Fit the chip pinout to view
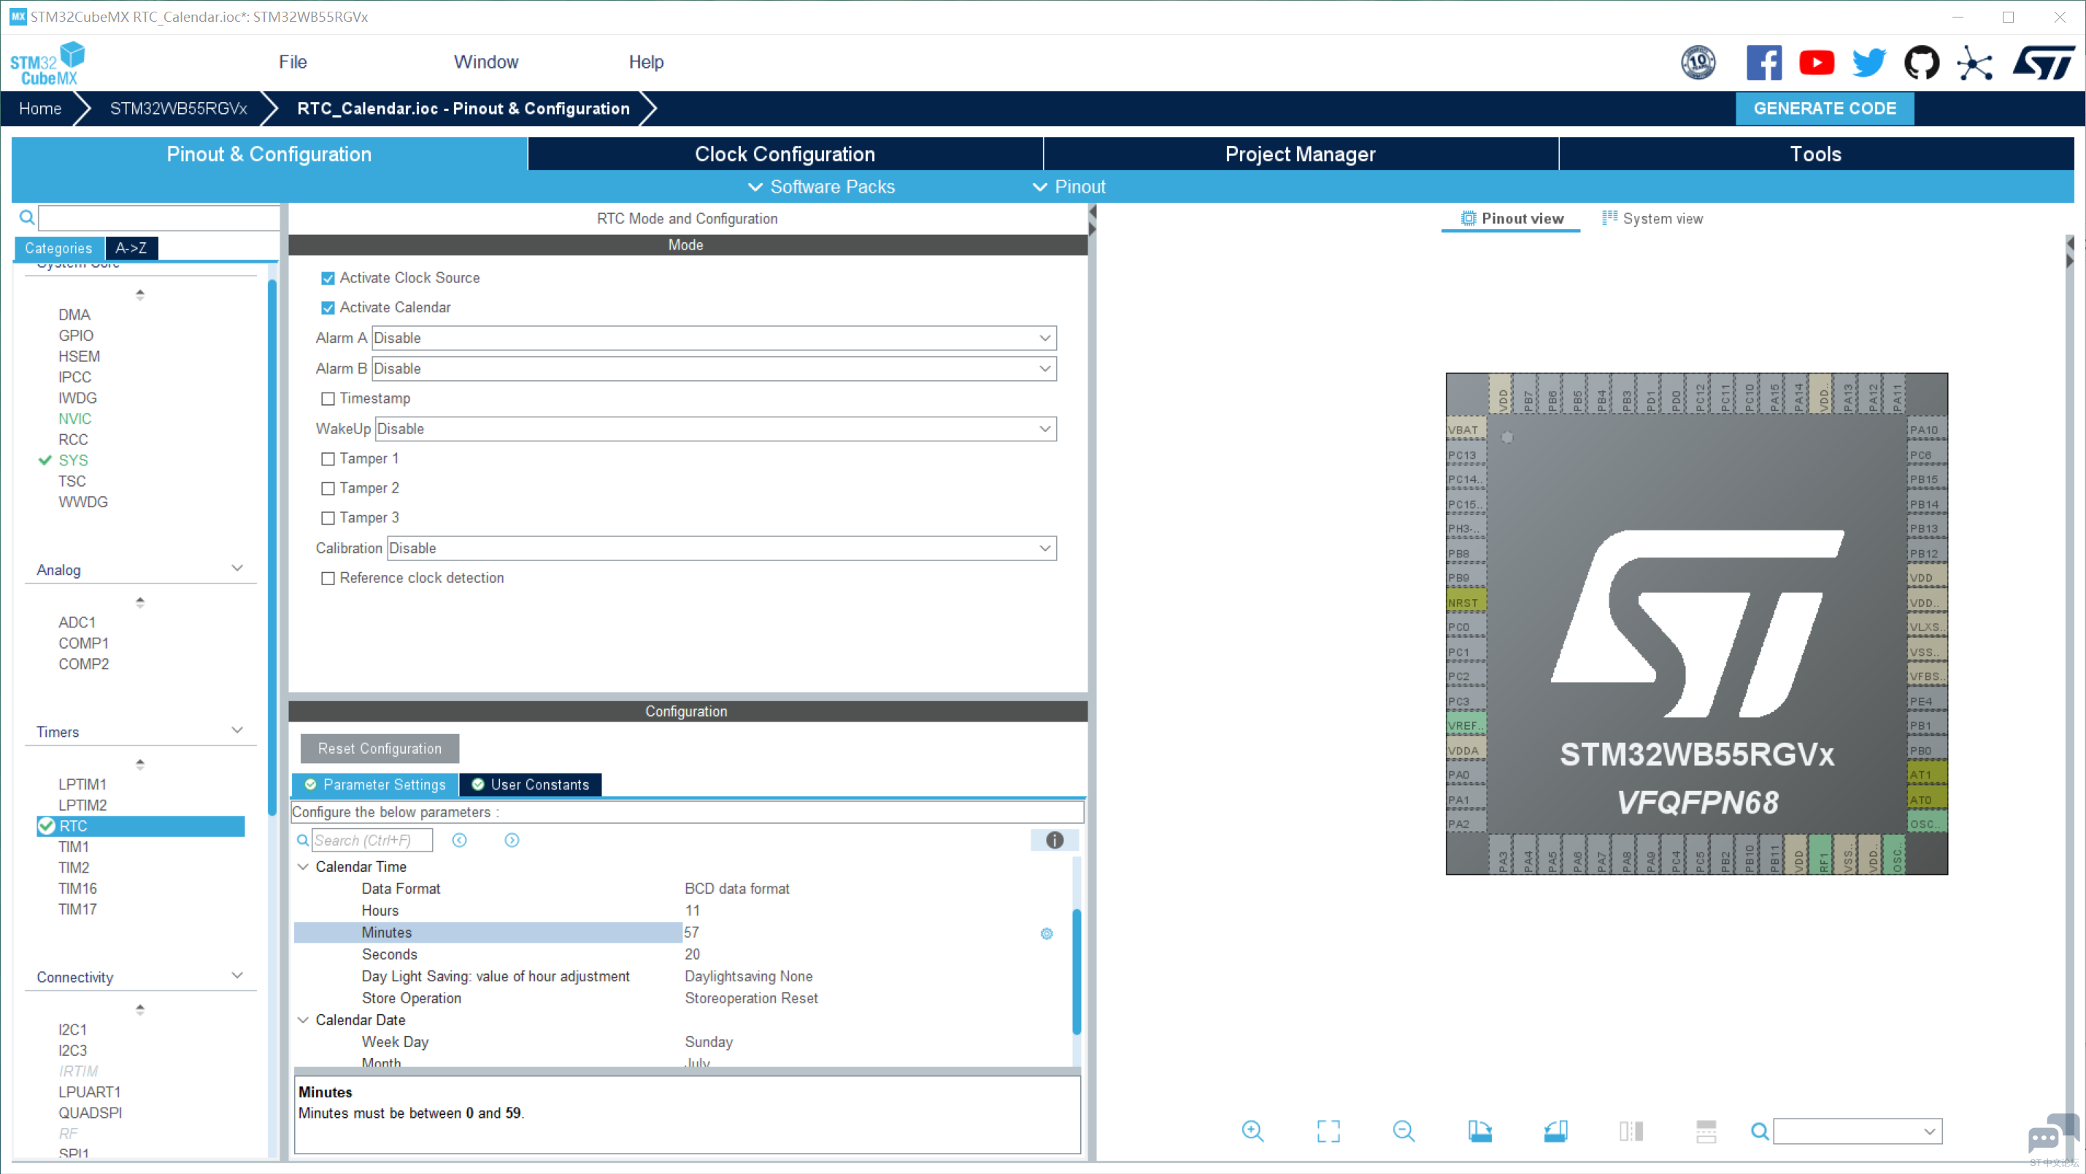Screen dimensions: 2086x1174 (1328, 1131)
